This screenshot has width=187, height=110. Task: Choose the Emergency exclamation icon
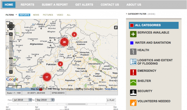(133, 72)
